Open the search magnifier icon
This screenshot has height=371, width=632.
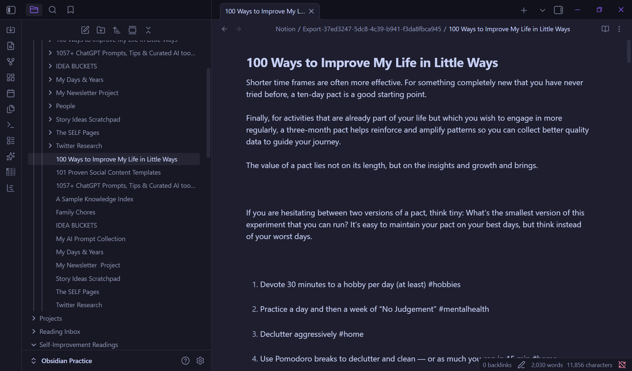click(x=52, y=10)
